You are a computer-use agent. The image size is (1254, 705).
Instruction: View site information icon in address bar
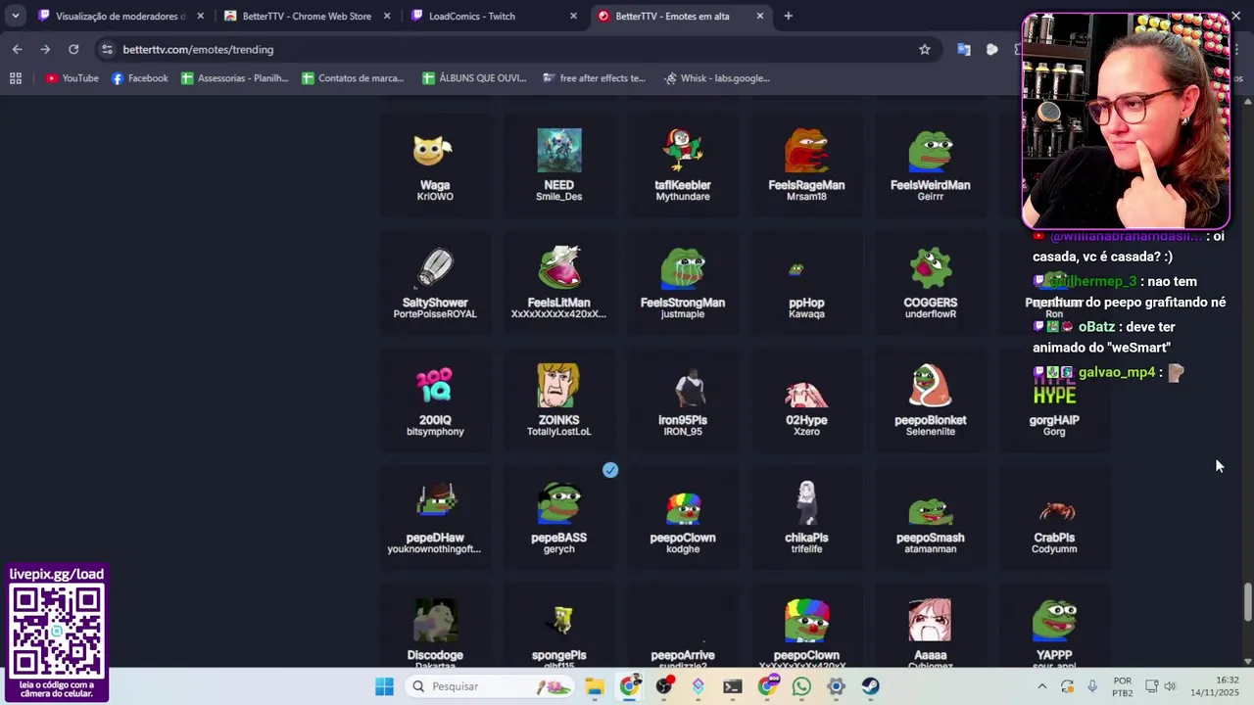[107, 49]
